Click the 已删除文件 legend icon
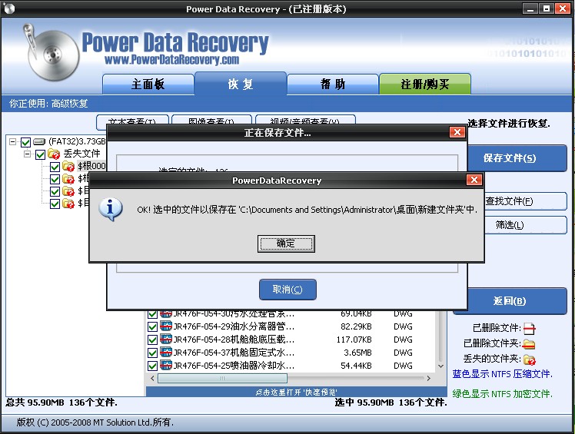 pos(529,328)
